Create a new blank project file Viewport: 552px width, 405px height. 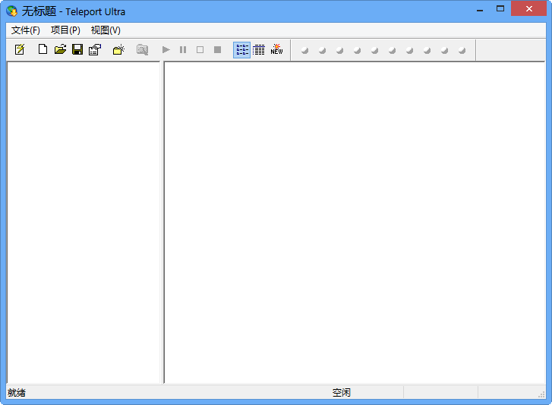pyautogui.click(x=43, y=49)
